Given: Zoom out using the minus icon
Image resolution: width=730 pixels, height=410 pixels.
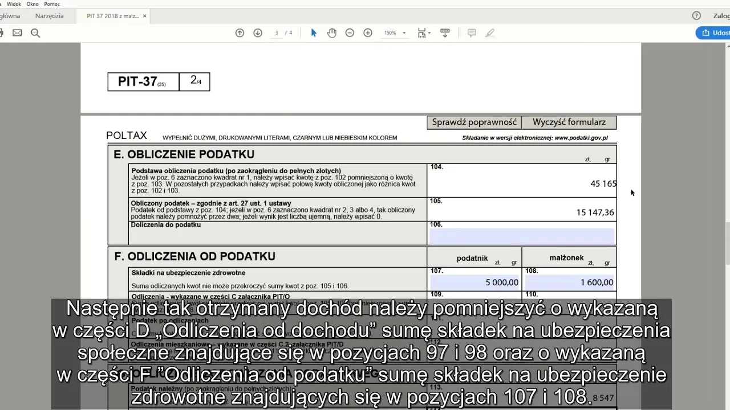Looking at the screenshot, I should (350, 32).
